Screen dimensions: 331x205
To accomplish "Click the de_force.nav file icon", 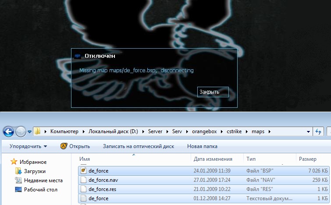I will pyautogui.click(x=84, y=180).
